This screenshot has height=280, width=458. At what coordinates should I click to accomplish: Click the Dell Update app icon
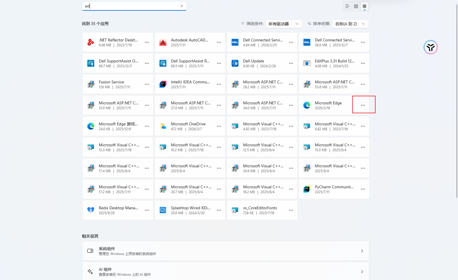235,63
